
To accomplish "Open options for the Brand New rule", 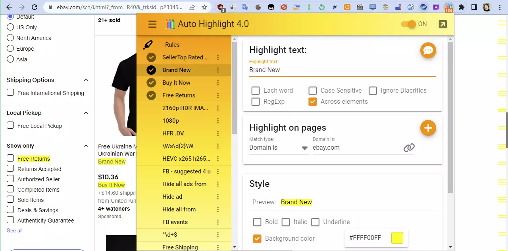I will (x=218, y=70).
